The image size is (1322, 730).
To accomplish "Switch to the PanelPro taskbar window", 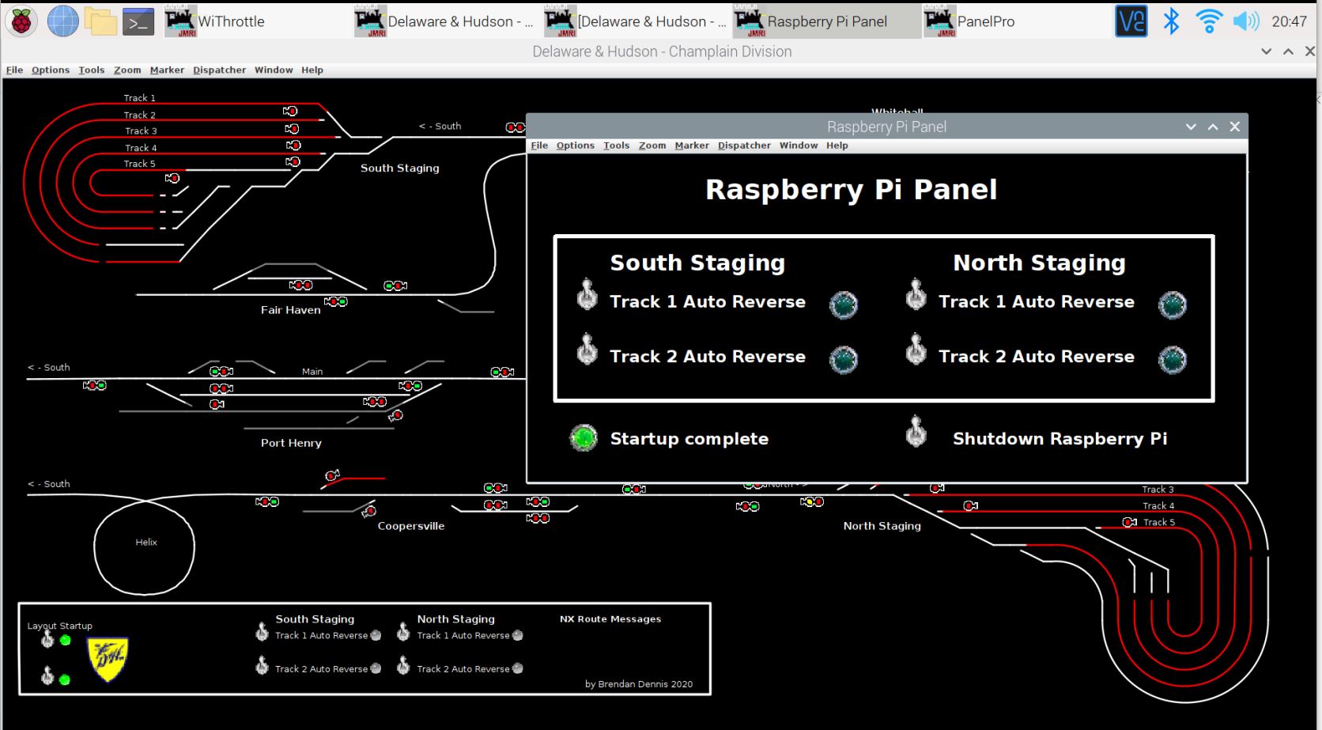I will click(1015, 21).
